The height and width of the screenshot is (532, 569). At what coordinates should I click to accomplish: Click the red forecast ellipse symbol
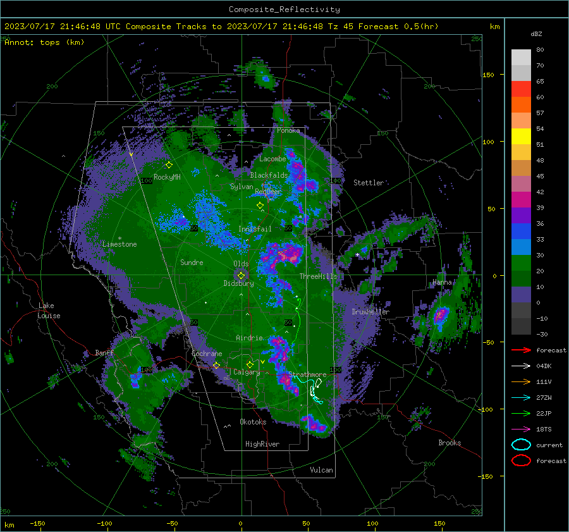pos(521,461)
